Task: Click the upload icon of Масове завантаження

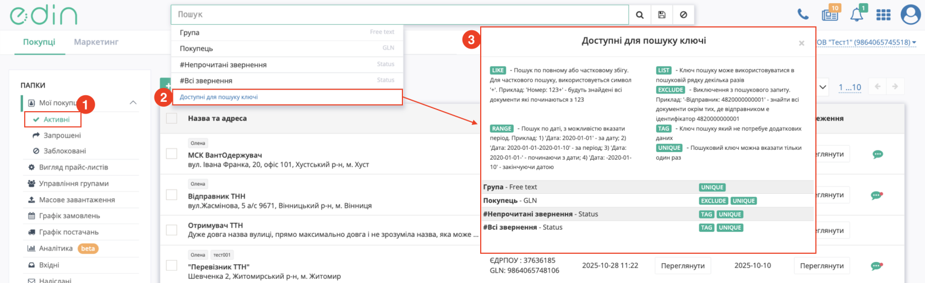Action: tap(31, 200)
